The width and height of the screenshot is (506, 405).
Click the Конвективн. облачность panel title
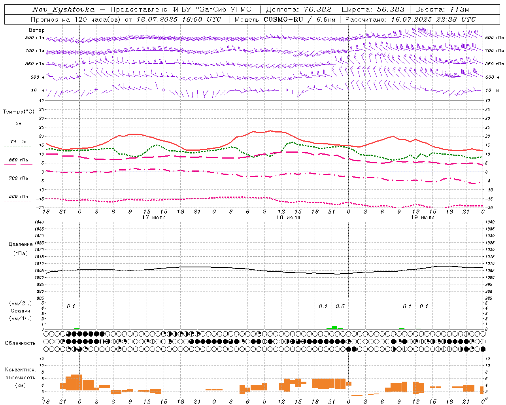[20, 373]
